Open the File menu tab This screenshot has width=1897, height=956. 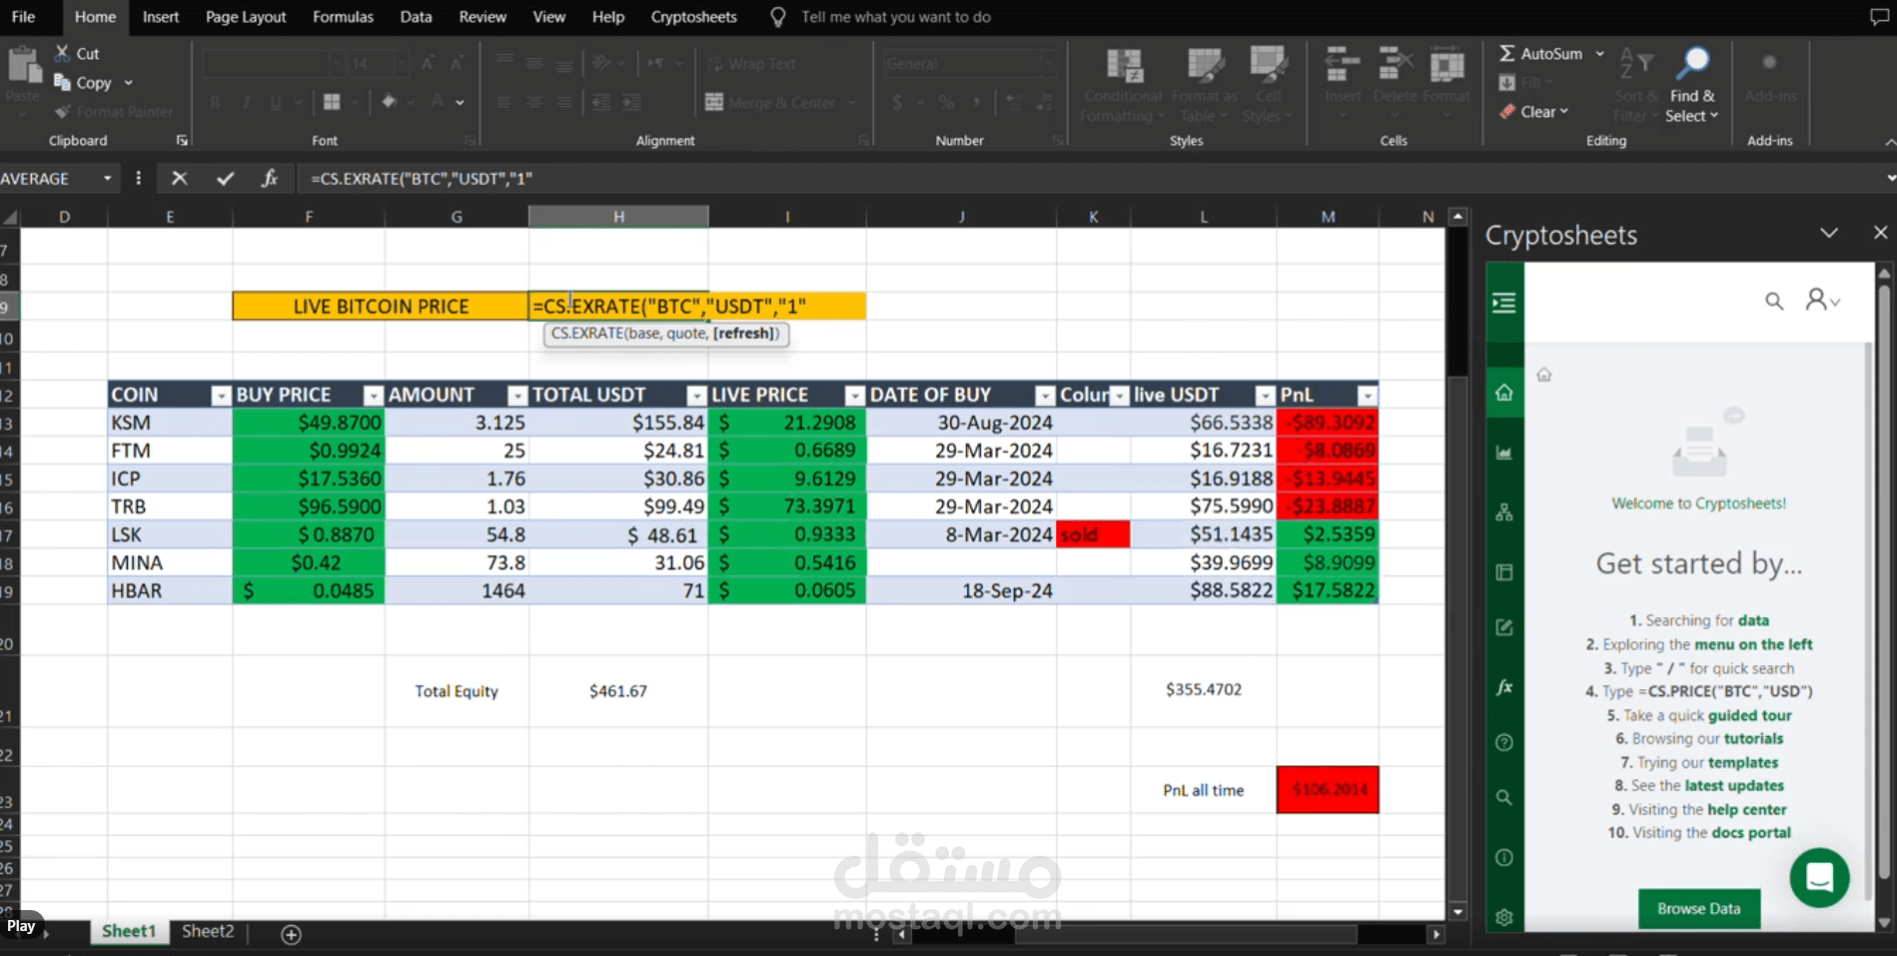pyautogui.click(x=23, y=17)
